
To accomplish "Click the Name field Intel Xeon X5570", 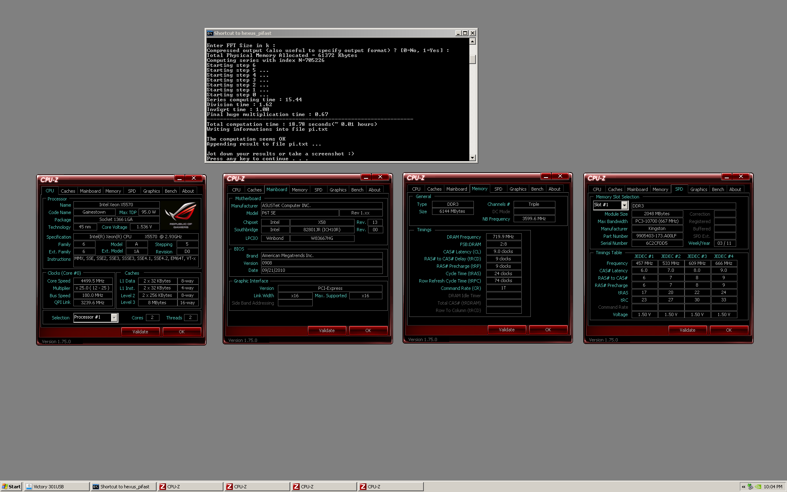I will tap(116, 205).
